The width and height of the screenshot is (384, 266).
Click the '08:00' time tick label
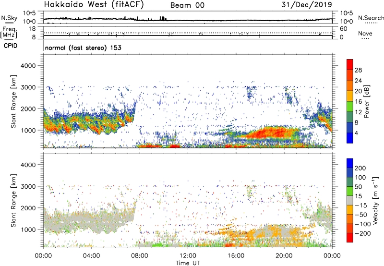[140, 256]
